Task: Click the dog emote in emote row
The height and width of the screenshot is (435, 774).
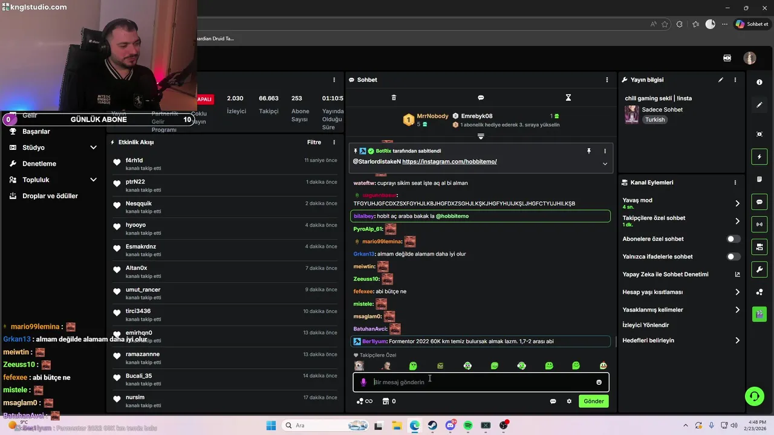Action: pyautogui.click(x=359, y=366)
